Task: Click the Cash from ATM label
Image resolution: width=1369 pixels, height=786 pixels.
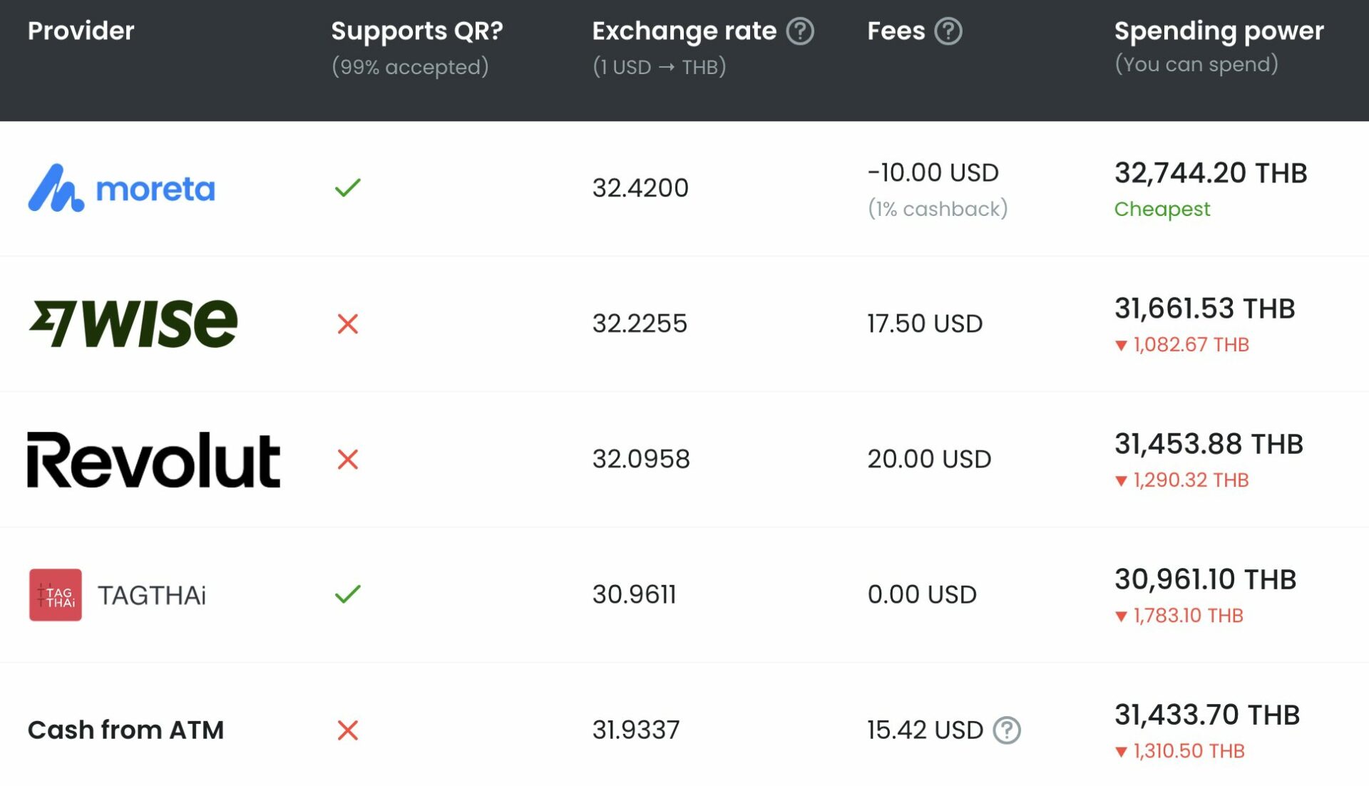Action: pos(125,730)
